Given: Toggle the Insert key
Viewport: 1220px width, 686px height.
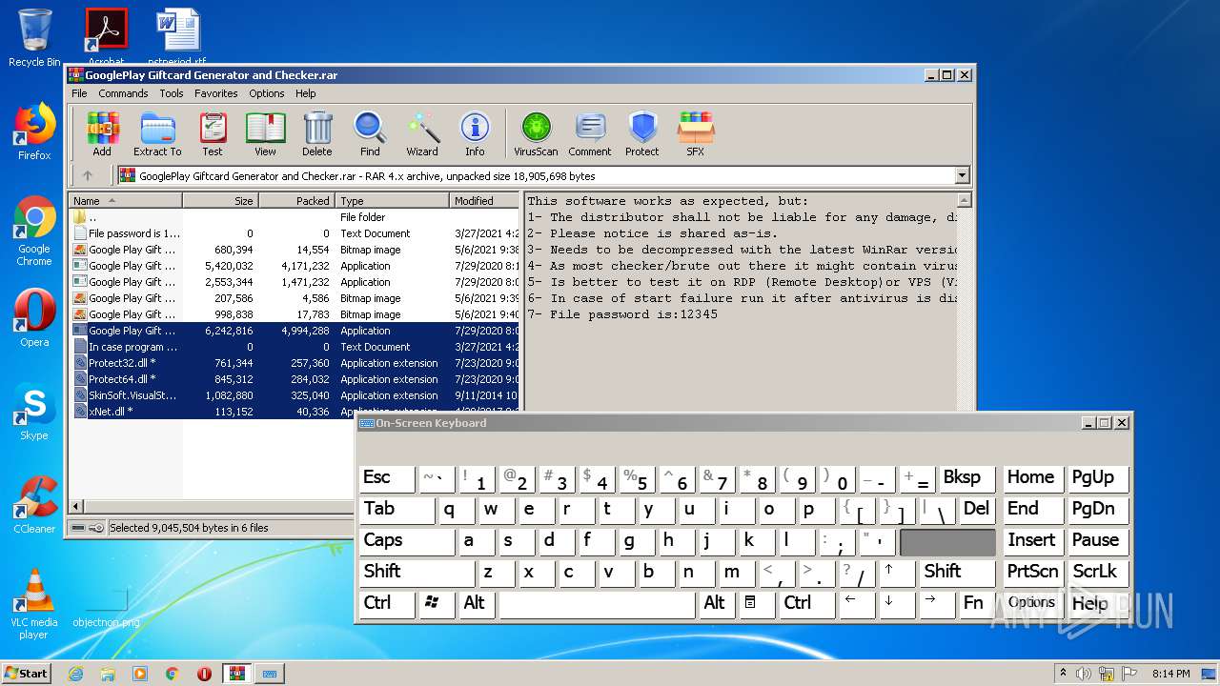Looking at the screenshot, I should [1033, 541].
